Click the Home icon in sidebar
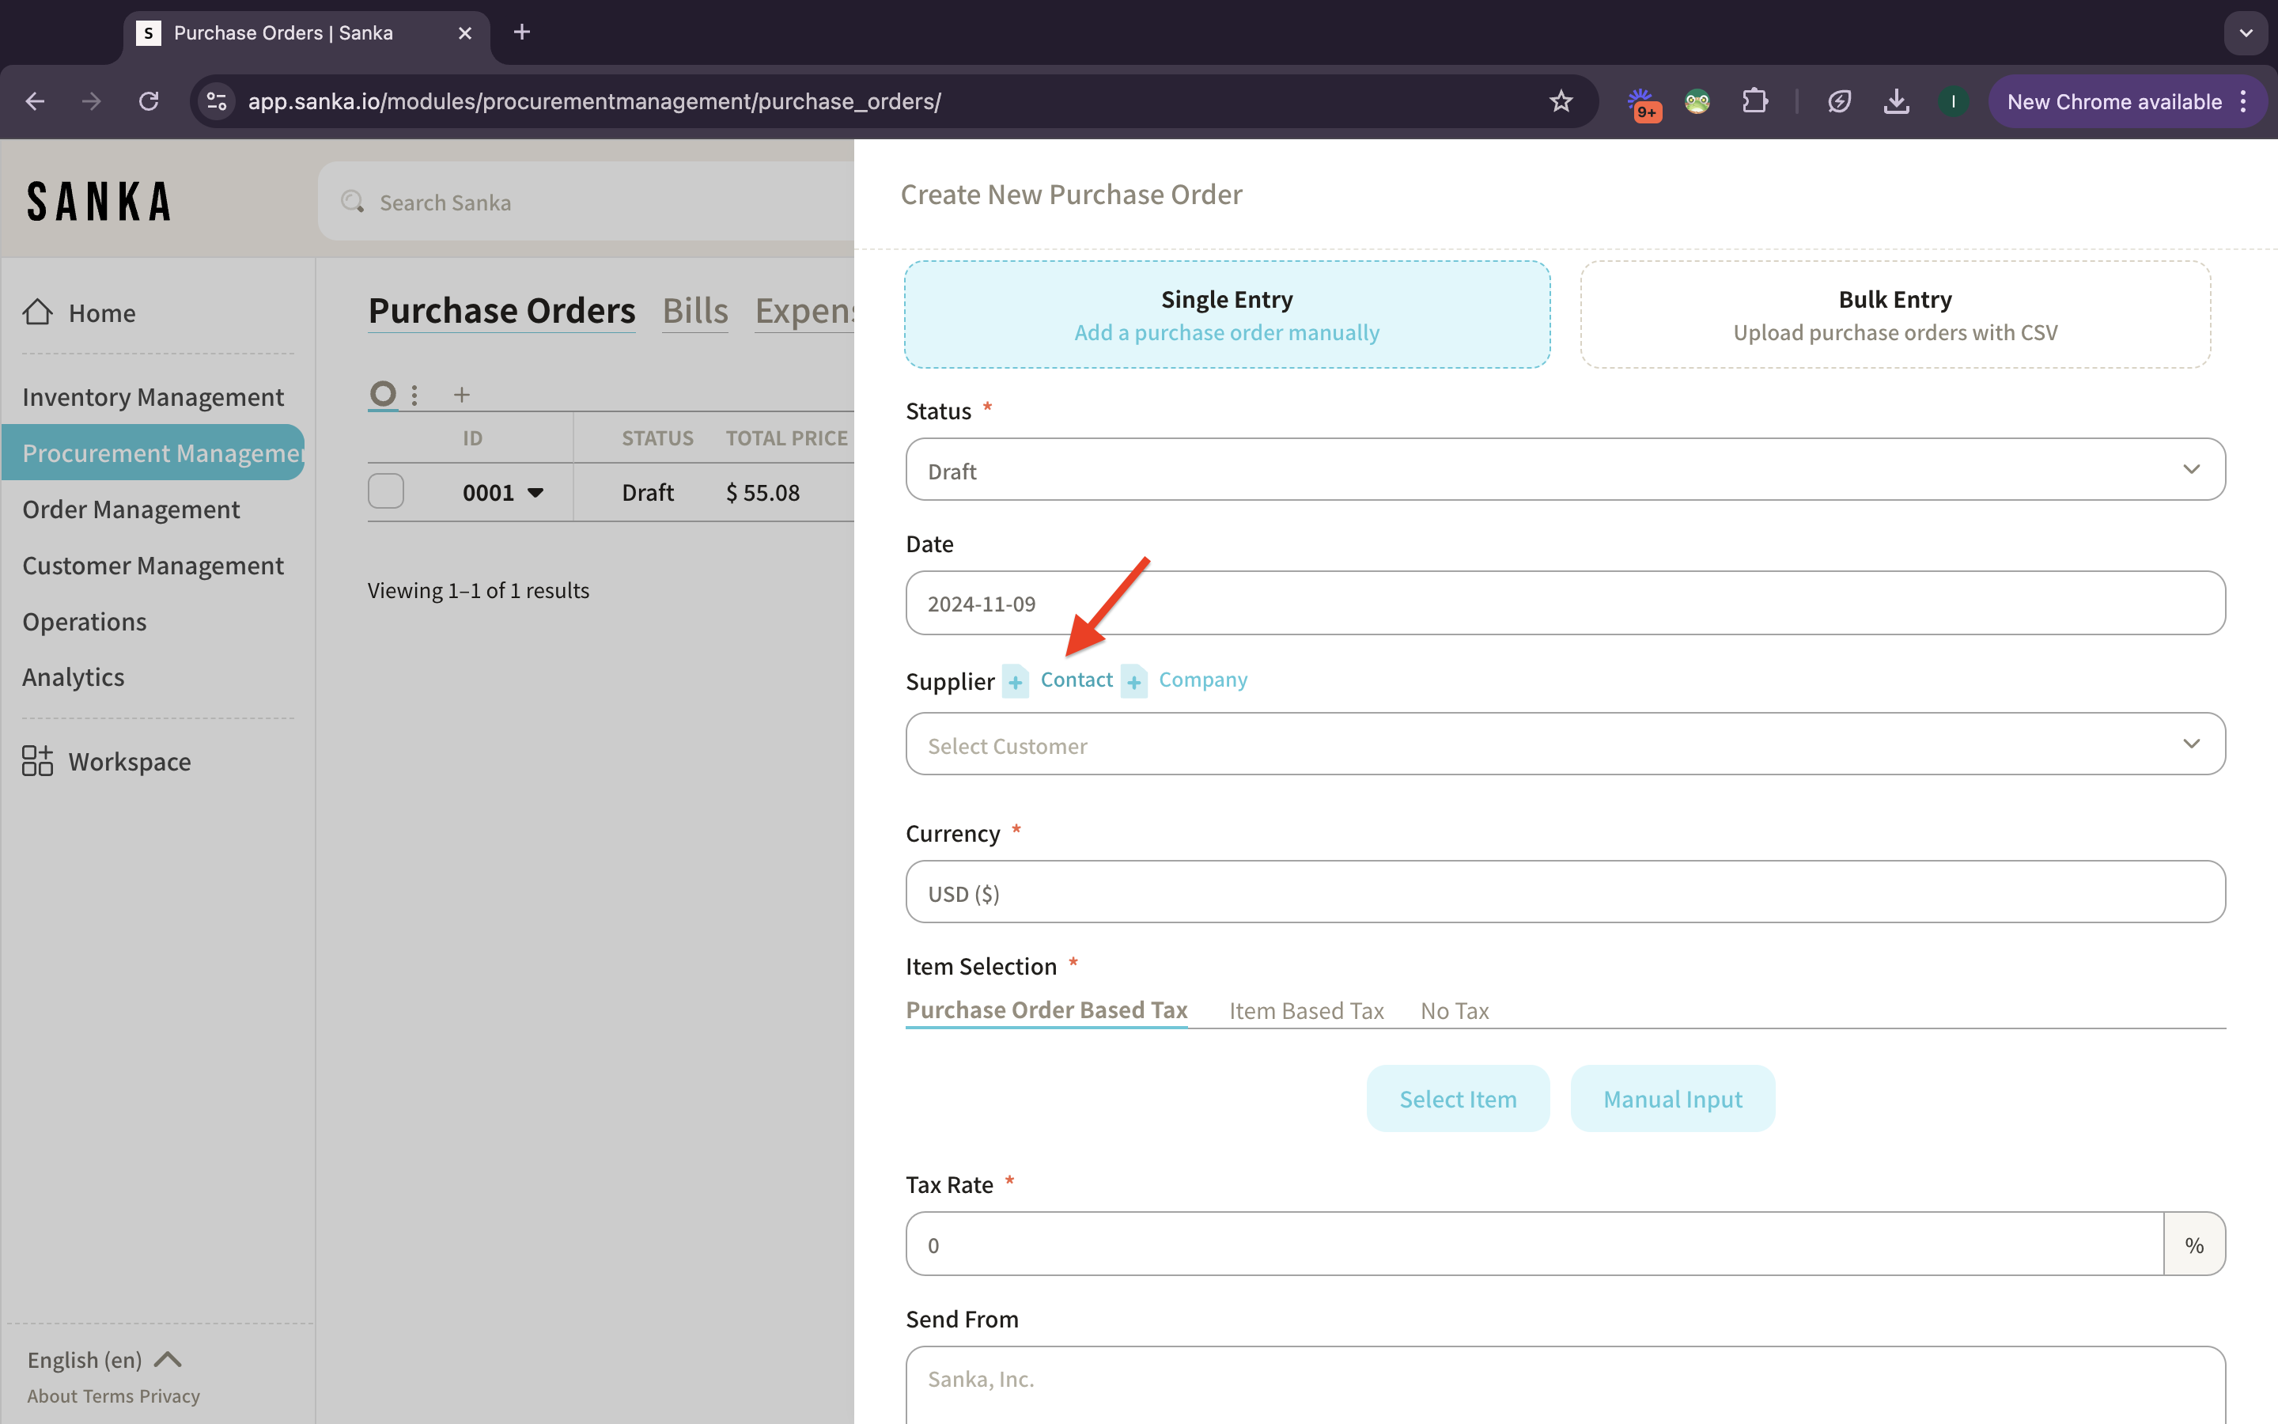The image size is (2278, 1424). pos(38,312)
